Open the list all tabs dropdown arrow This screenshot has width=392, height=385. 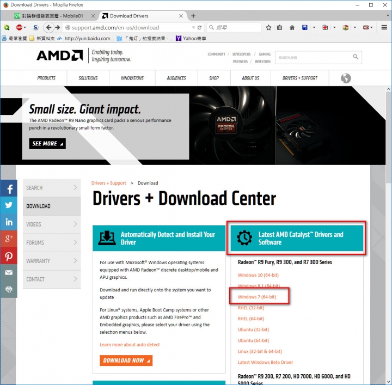click(388, 15)
